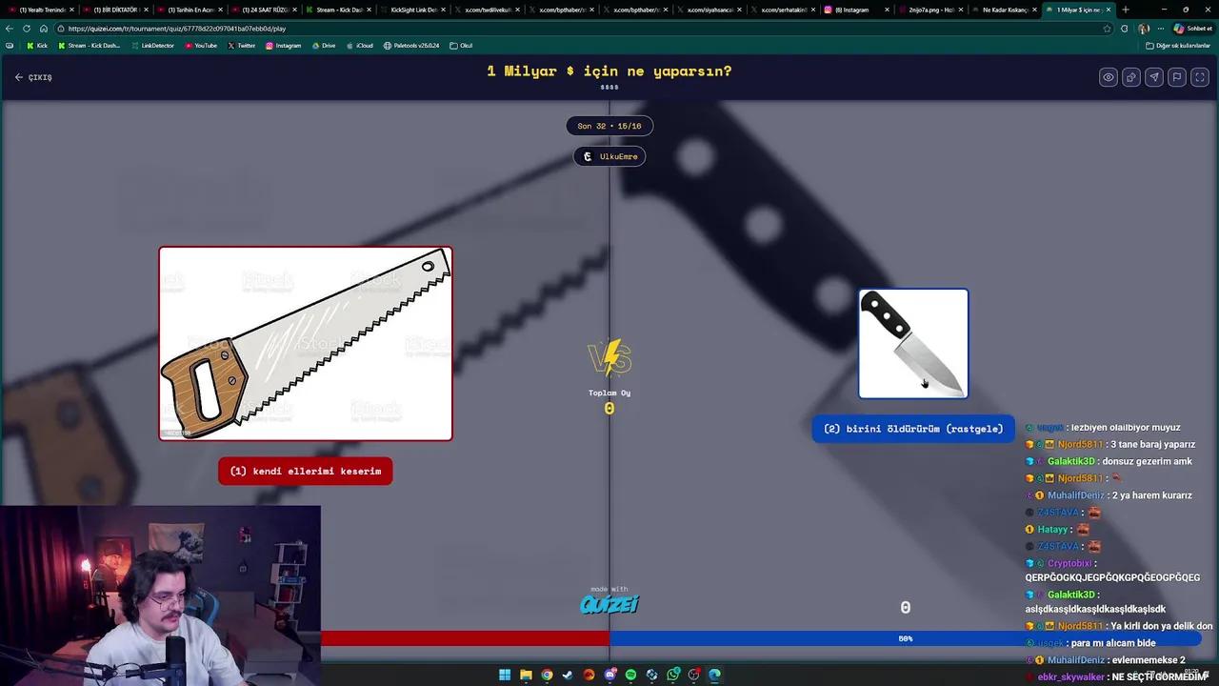Report the quiz using the flag icon

[x=1176, y=77]
